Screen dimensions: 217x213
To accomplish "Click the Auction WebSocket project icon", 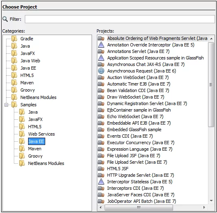I will (x=101, y=77).
